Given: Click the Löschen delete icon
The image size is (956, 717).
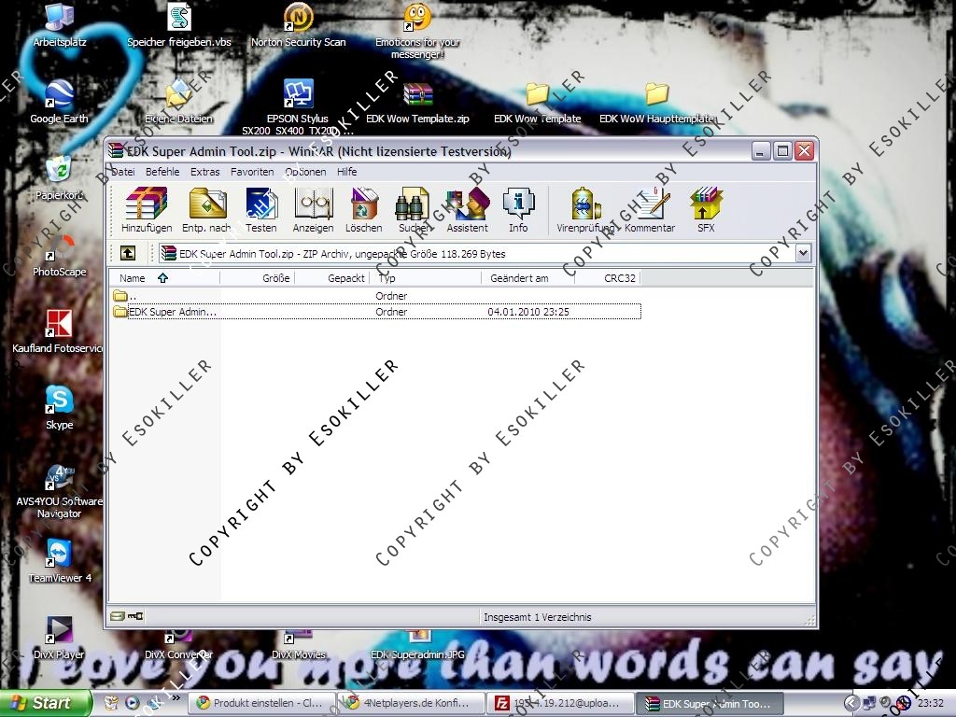Looking at the screenshot, I should (x=363, y=210).
